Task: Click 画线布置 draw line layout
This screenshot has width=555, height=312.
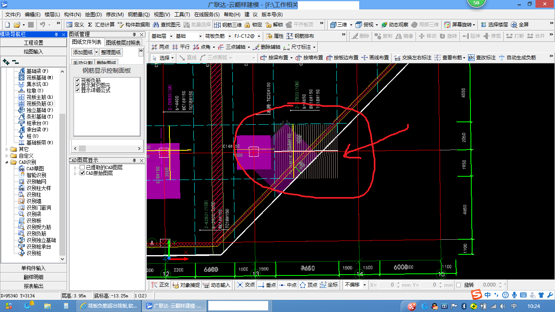Action: [x=375, y=58]
